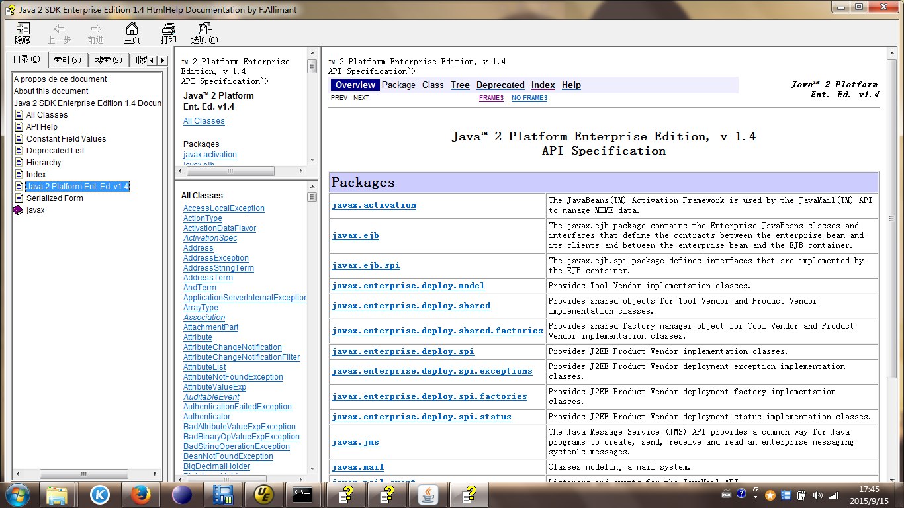Open javax.mail in the Packages table
The width and height of the screenshot is (904, 508).
(x=358, y=467)
